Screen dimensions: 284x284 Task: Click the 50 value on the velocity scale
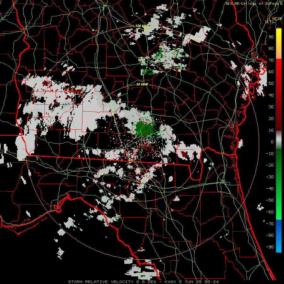tap(271, 84)
